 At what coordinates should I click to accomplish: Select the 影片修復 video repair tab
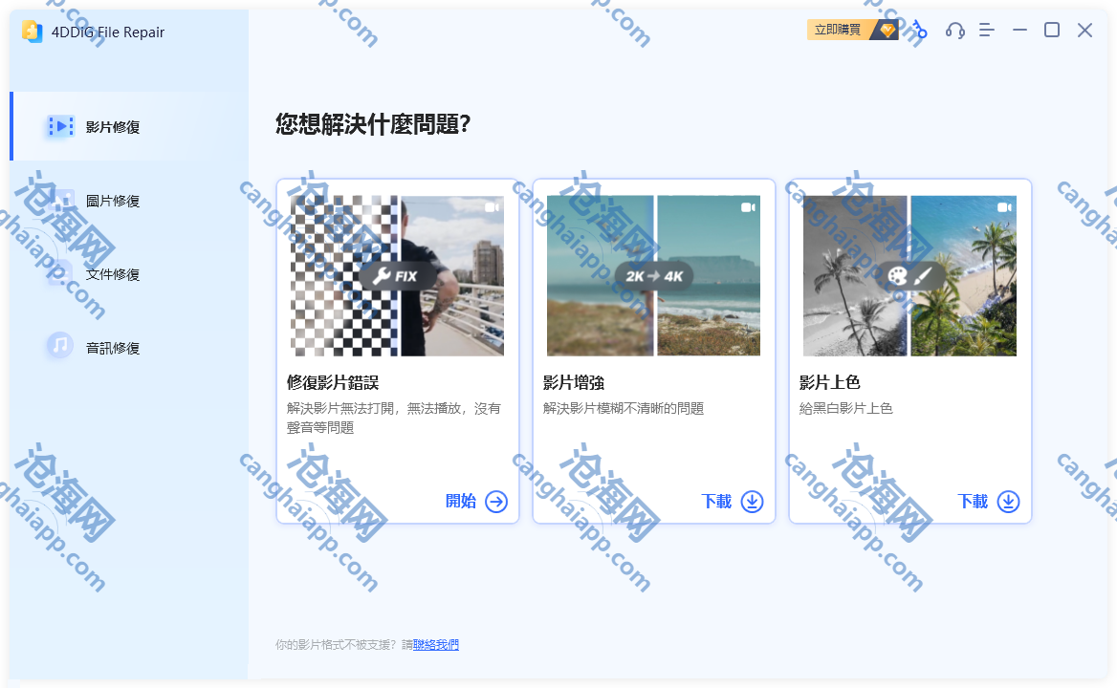113,127
